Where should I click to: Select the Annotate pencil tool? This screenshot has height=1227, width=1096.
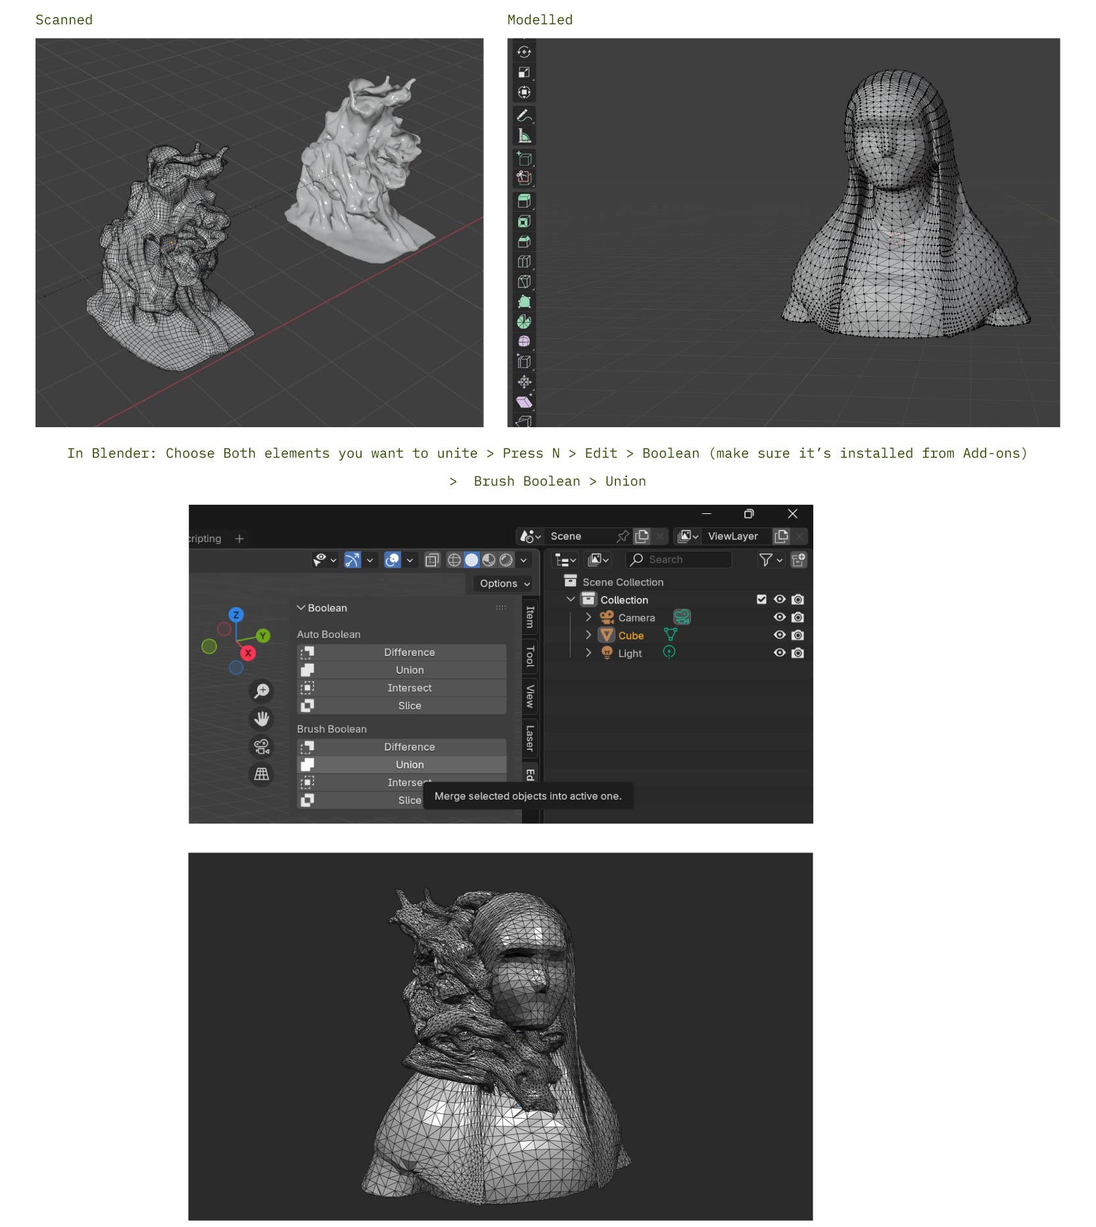pyautogui.click(x=524, y=116)
